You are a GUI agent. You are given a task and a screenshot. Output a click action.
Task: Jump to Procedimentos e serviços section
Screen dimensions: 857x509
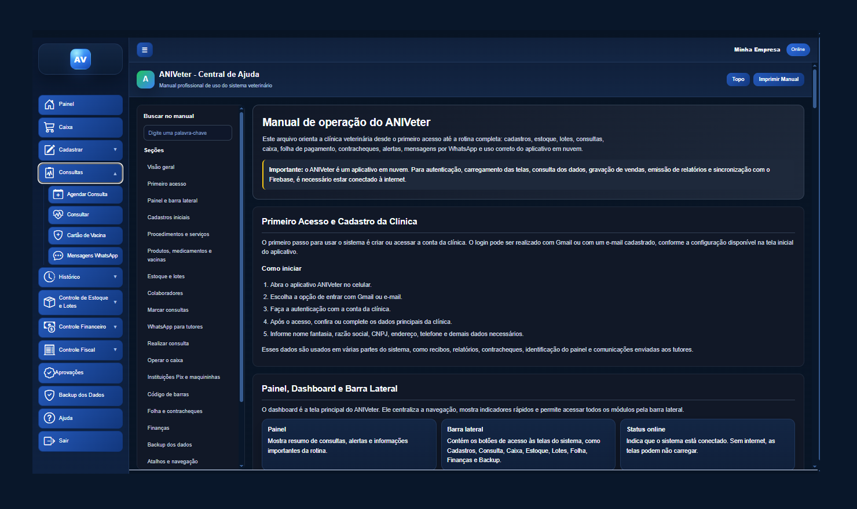coord(178,234)
